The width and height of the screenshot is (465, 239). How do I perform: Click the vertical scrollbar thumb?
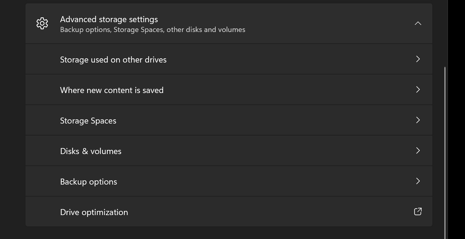pyautogui.click(x=445, y=150)
